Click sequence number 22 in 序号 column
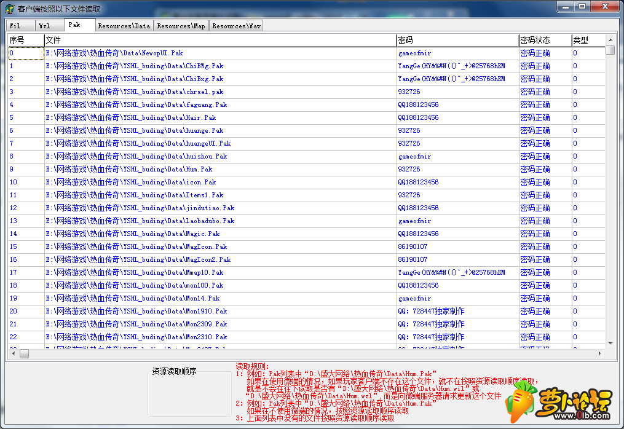Viewport: 624px width, 429px height. [14, 337]
